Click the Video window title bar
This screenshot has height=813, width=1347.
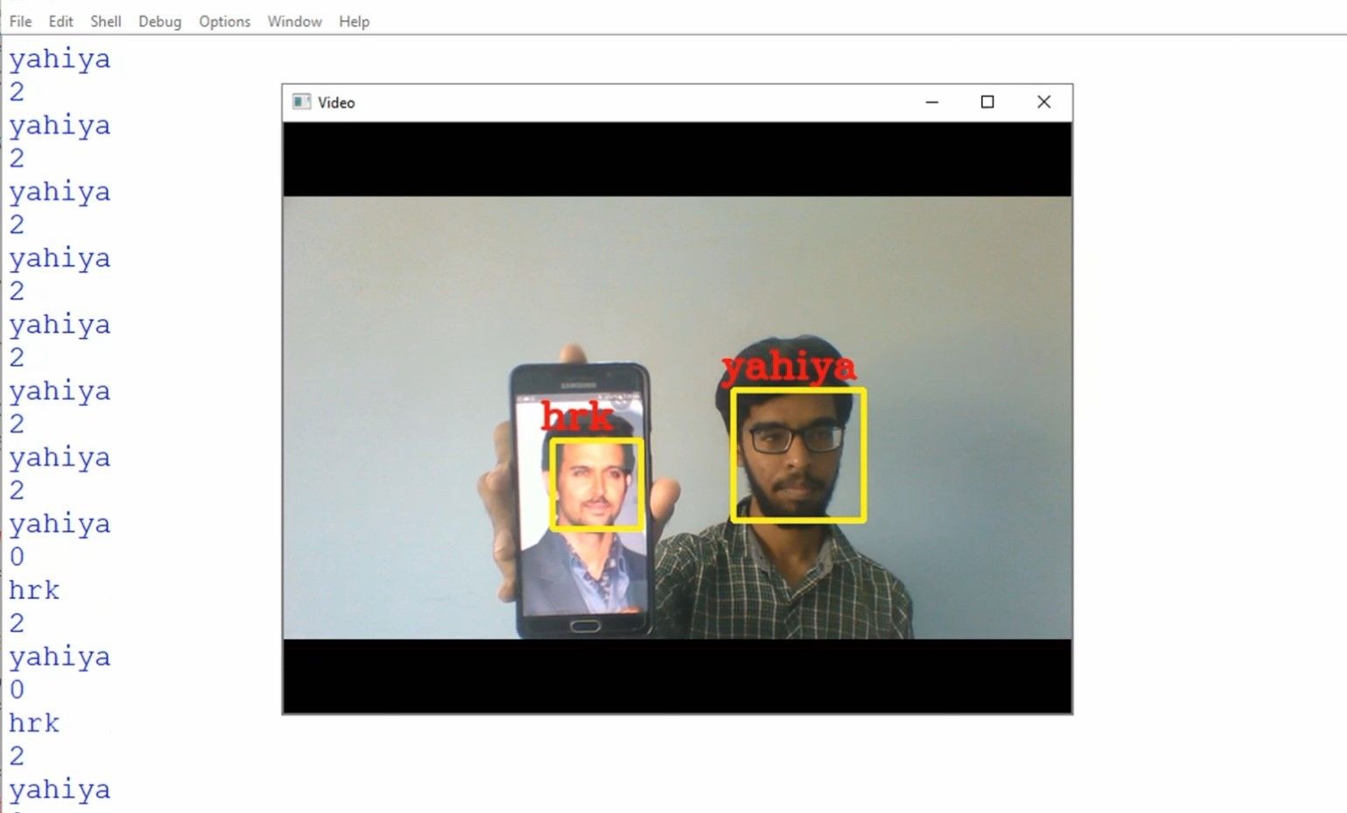click(x=613, y=102)
